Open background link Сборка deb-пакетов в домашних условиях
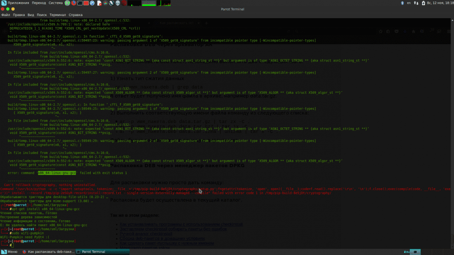 (162, 238)
